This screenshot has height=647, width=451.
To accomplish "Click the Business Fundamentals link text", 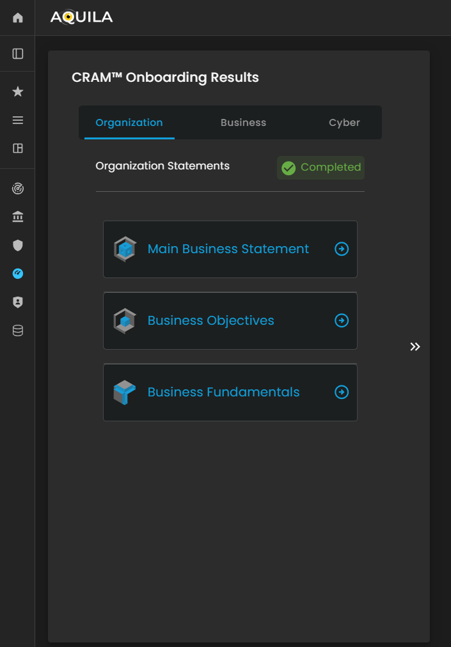I will click(223, 392).
